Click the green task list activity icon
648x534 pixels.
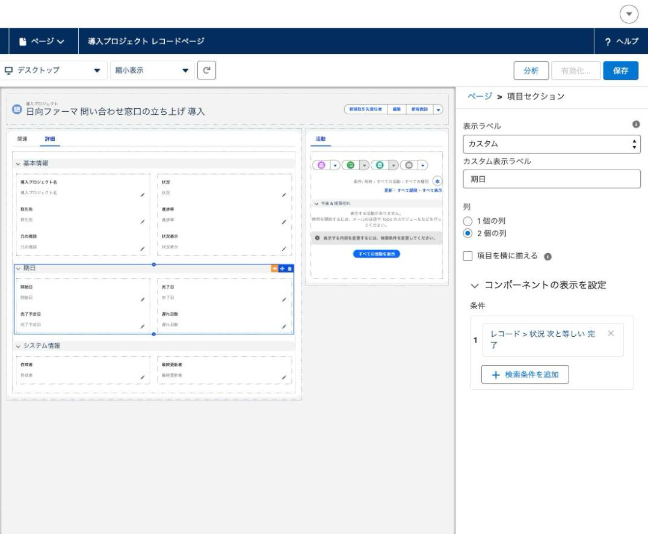coord(350,165)
